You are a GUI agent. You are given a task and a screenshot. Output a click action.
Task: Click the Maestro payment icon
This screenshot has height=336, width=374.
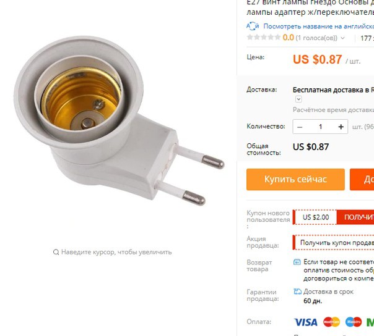pyautogui.click(x=353, y=322)
